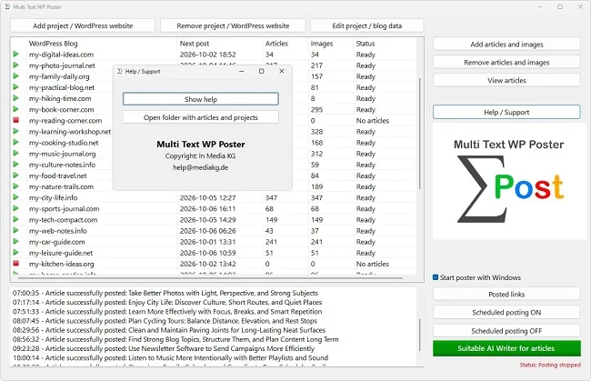Click green play icon for my-digital-ideas.com
This screenshot has width=591, height=381.
(15, 55)
